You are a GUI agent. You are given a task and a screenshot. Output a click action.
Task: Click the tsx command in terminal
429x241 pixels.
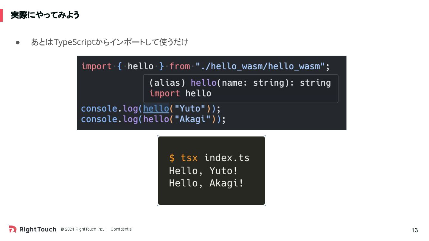point(189,158)
